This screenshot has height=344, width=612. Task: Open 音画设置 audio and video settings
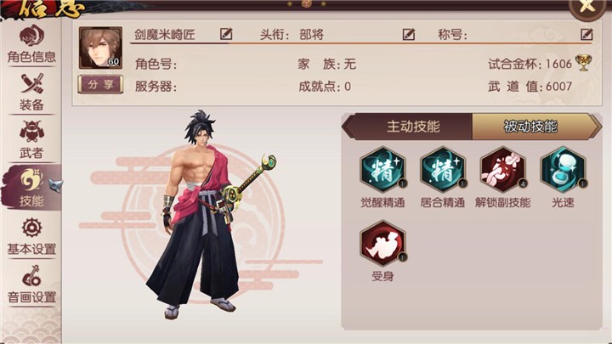click(31, 285)
